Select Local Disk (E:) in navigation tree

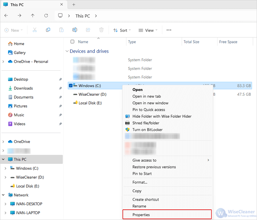[27, 186]
